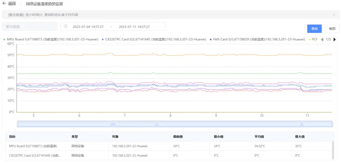Screen dimensions: 341x165
Task: Click right handle of chart zoom slider
Action: (x=332, y=124)
